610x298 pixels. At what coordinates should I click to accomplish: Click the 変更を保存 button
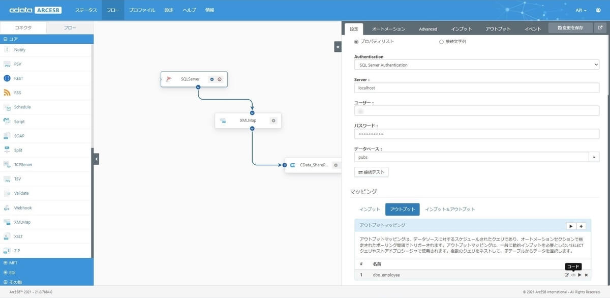point(570,28)
